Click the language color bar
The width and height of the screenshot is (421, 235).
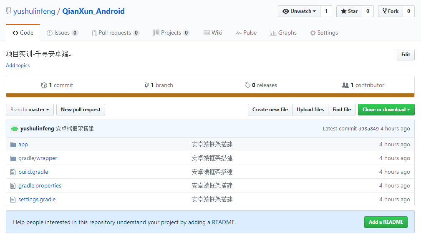[x=210, y=95]
